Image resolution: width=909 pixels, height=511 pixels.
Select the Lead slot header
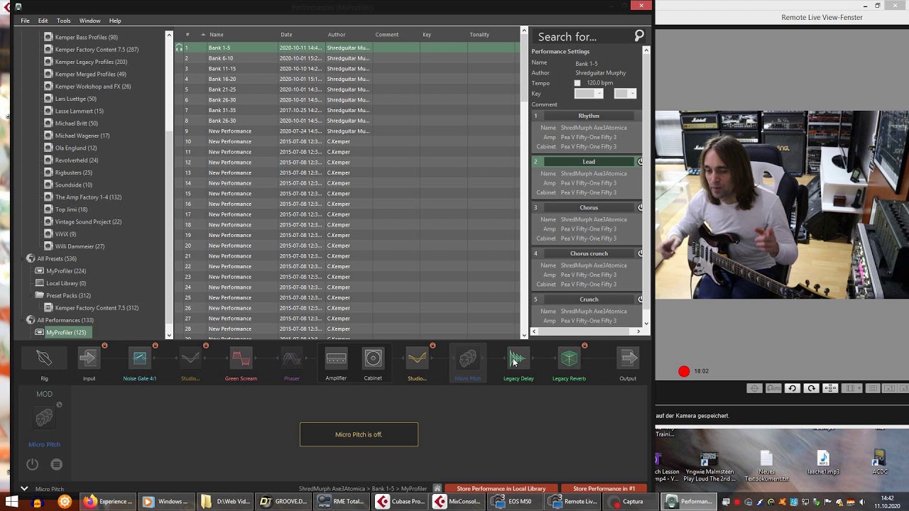[x=588, y=162]
